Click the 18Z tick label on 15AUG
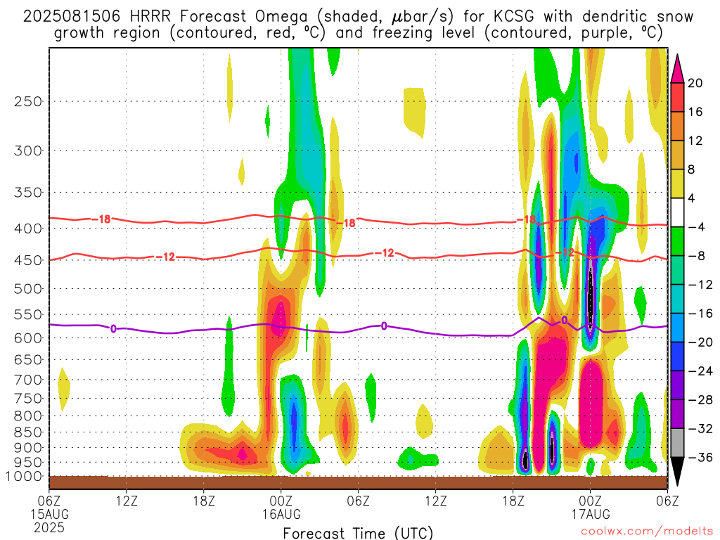 coord(204,501)
